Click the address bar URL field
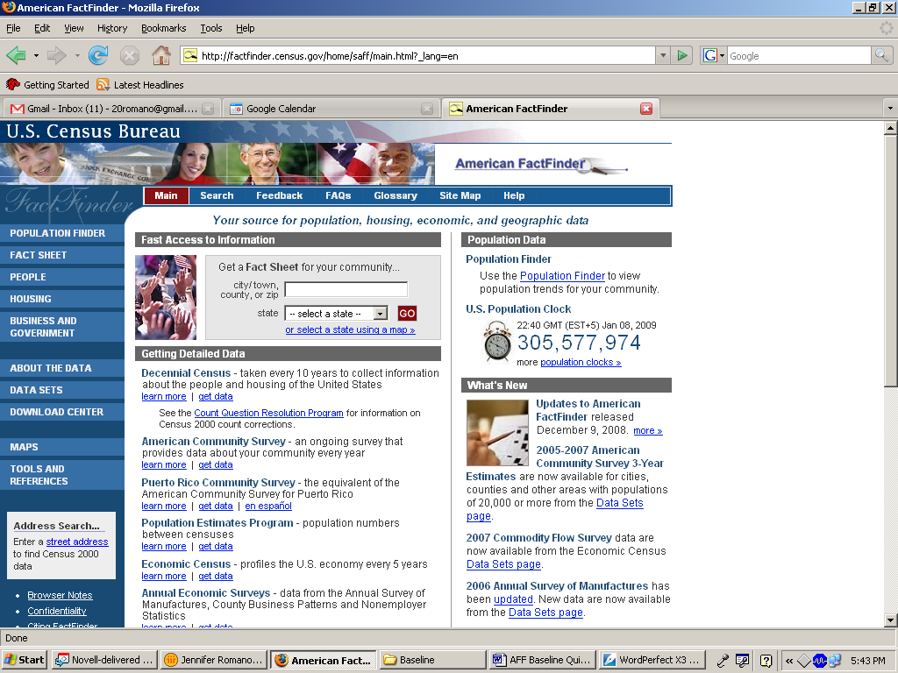The width and height of the screenshot is (898, 673). (419, 55)
